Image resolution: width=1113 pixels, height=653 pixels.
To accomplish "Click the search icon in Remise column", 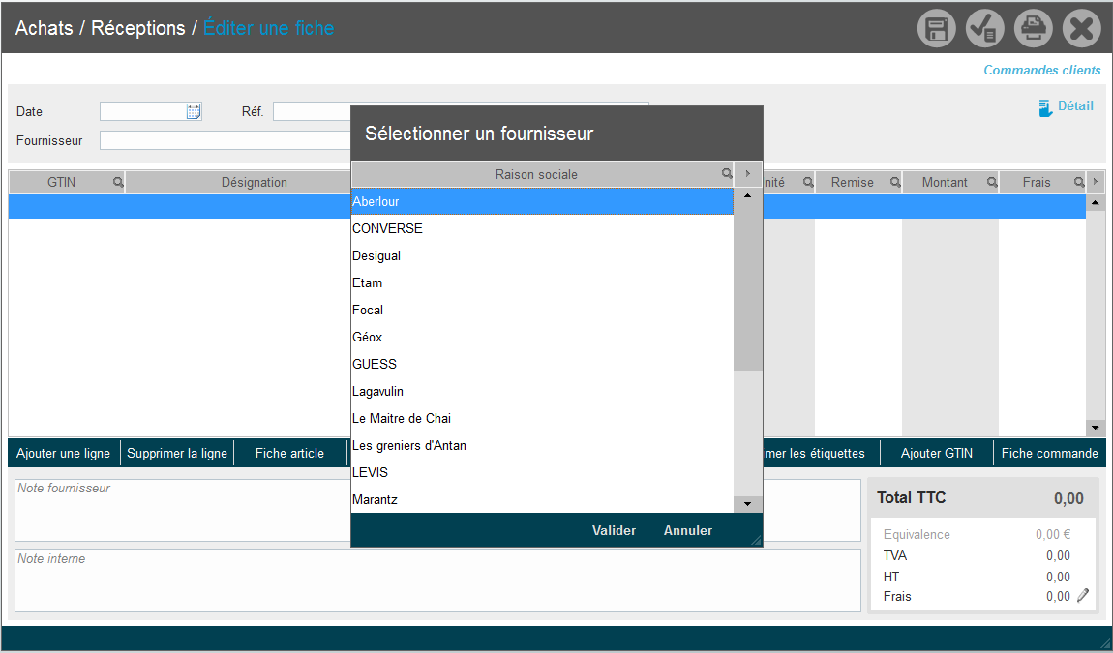I will click(895, 183).
